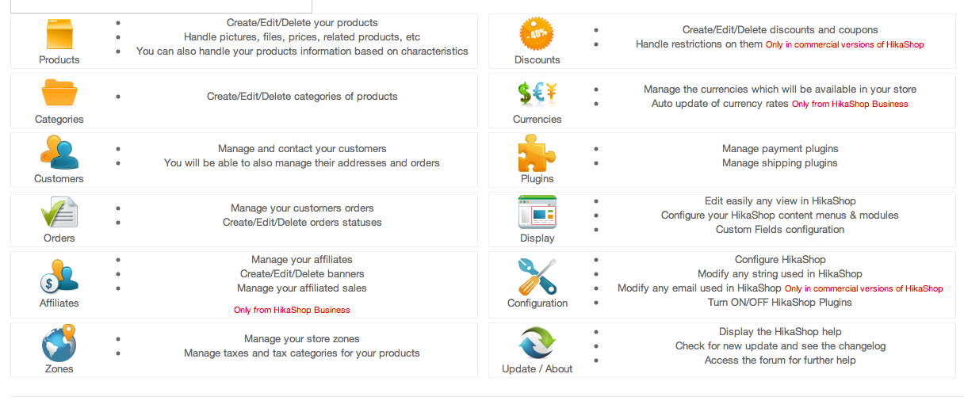The height and width of the screenshot is (412, 964).
Task: Open the Plugins puzzle piece icon
Action: coord(537,153)
